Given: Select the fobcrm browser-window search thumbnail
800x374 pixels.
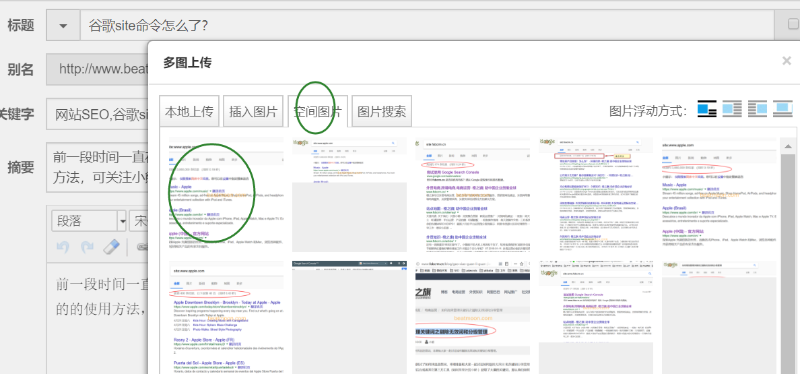Looking at the screenshot, I should coord(596,317).
